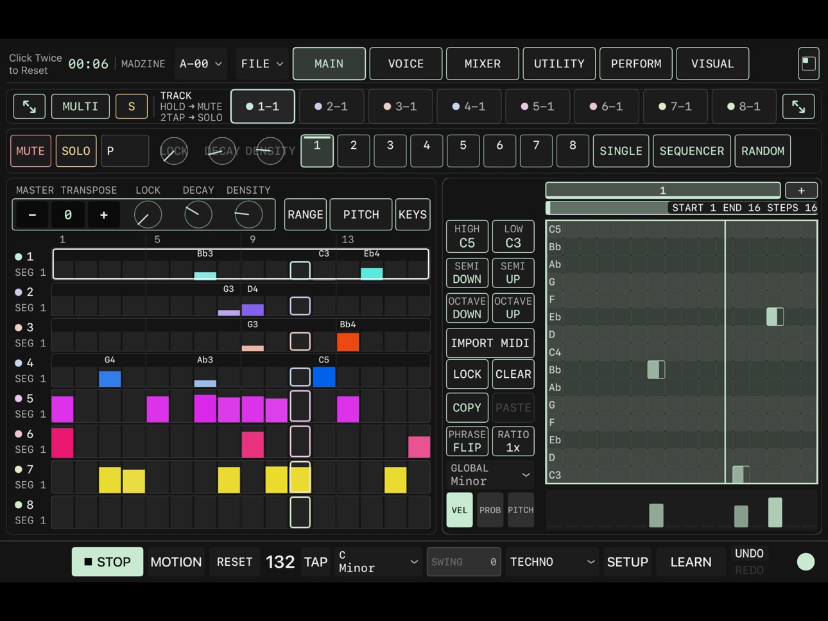Screen dimensions: 828x621
Task: Click the track 1 color dot in the sequencer list
Action: [x=19, y=257]
